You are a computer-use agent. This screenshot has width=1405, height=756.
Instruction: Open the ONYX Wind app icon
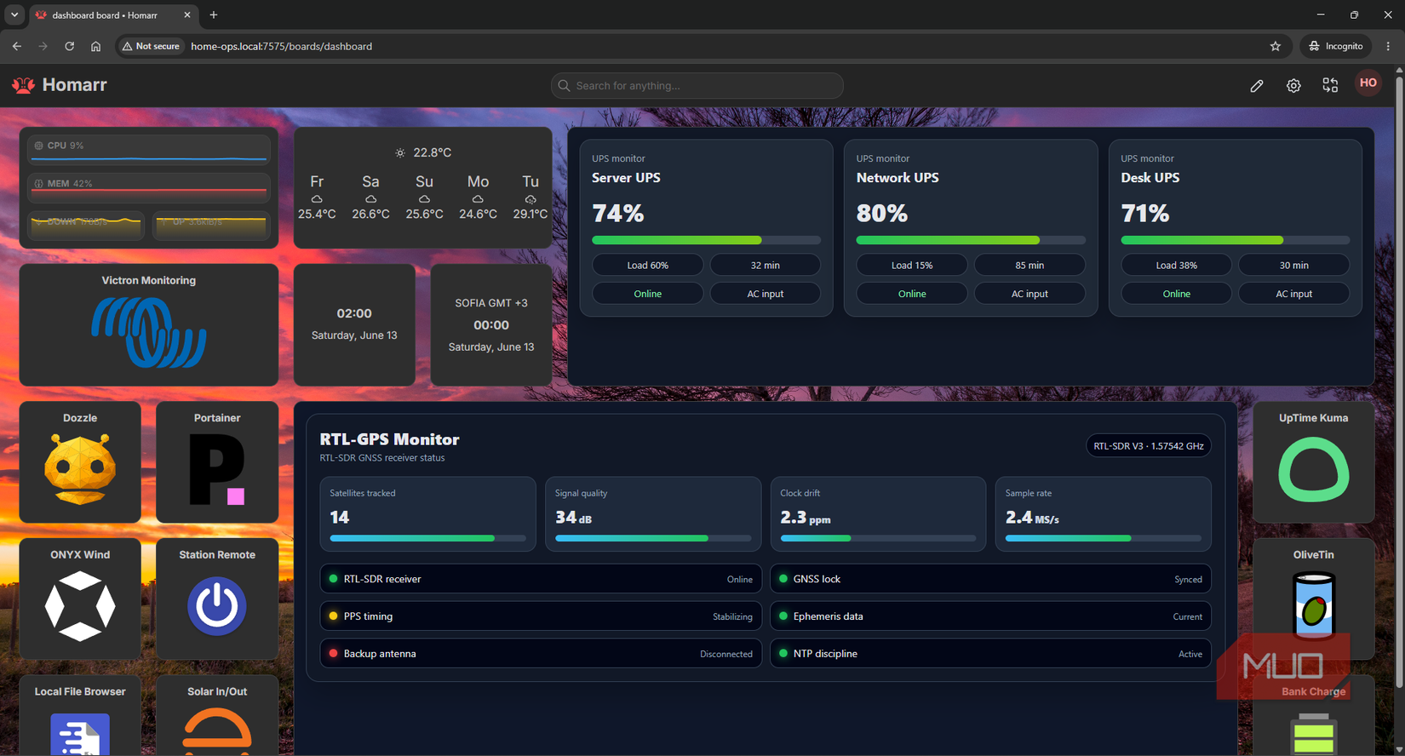[80, 605]
